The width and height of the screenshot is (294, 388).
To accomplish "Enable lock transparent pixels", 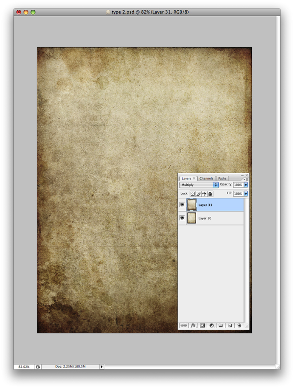I will pyautogui.click(x=193, y=194).
